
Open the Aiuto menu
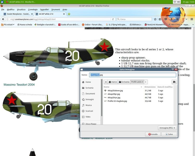[x=65, y=9]
